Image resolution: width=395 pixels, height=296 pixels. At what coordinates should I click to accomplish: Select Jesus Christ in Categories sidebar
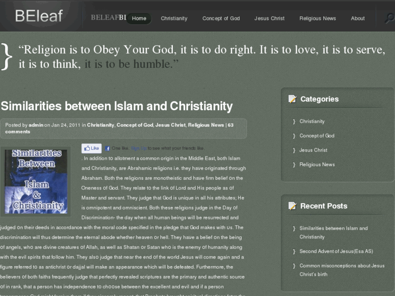click(313, 150)
